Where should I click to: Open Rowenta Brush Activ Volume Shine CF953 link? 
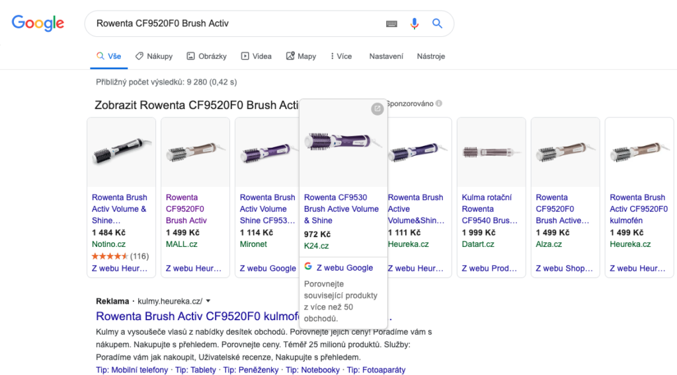(x=268, y=209)
